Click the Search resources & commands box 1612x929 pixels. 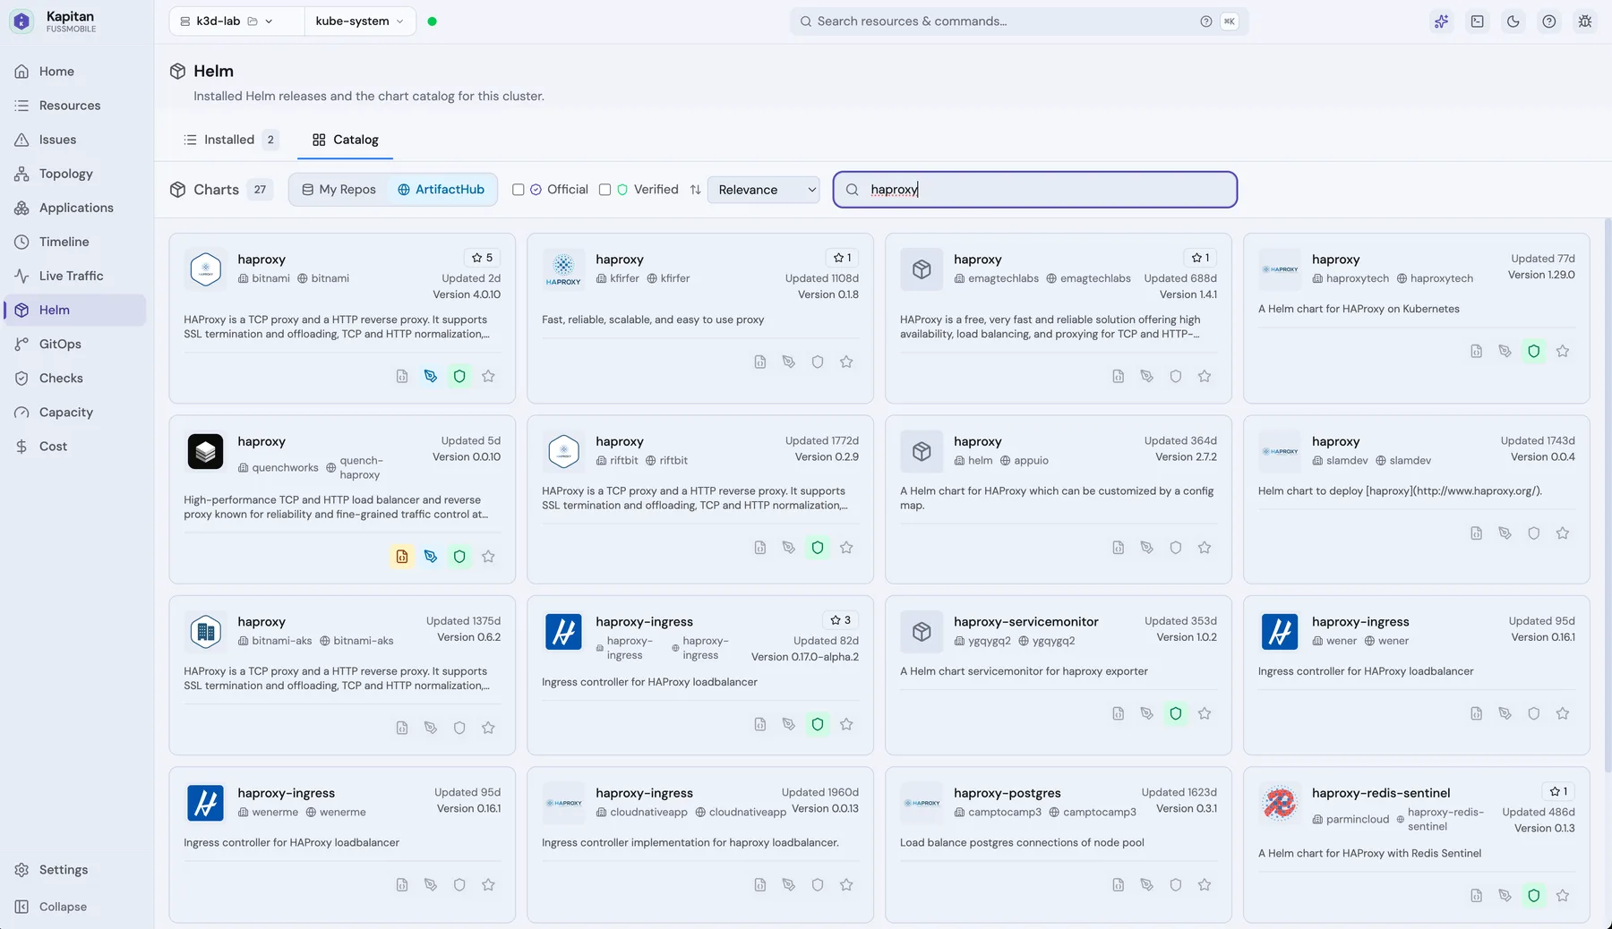(x=1019, y=21)
